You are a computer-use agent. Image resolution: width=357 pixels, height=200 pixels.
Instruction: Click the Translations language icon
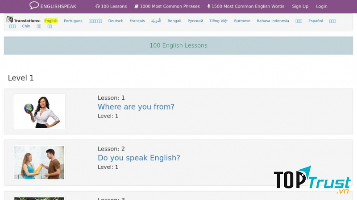coord(9,20)
